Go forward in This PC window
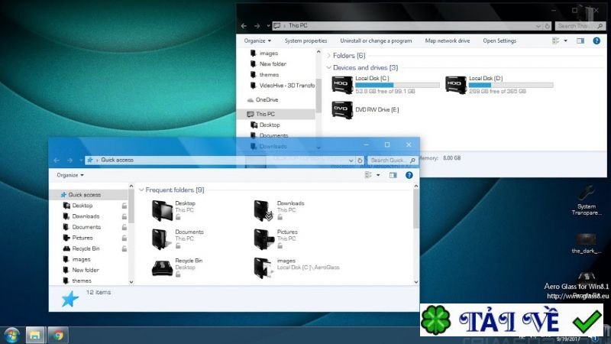 coord(257,26)
